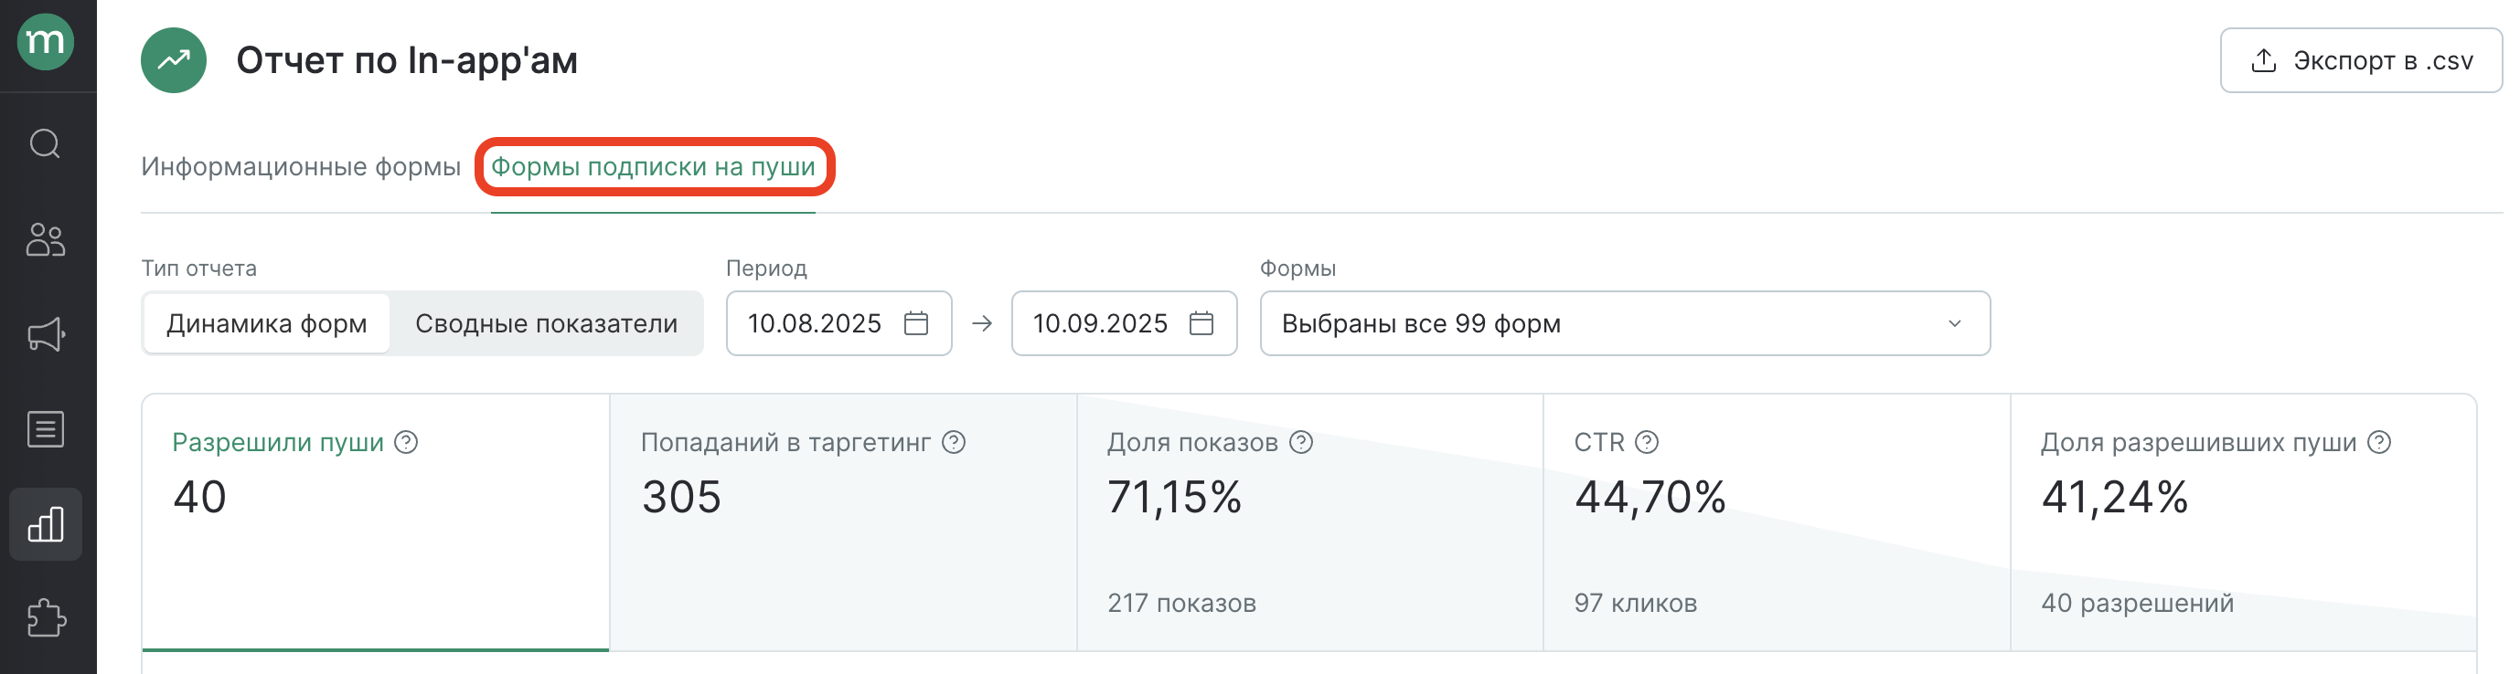Open the reports bar chart icon
2520x674 pixels.
click(x=45, y=524)
